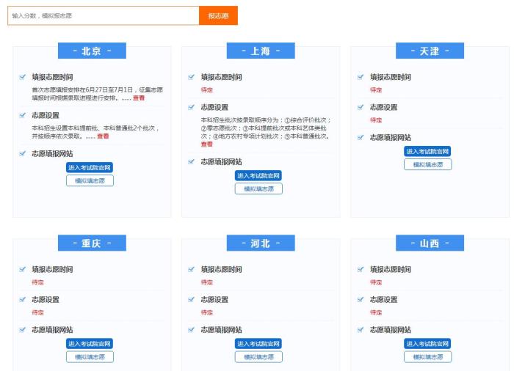Select the 北京 province header

point(92,51)
